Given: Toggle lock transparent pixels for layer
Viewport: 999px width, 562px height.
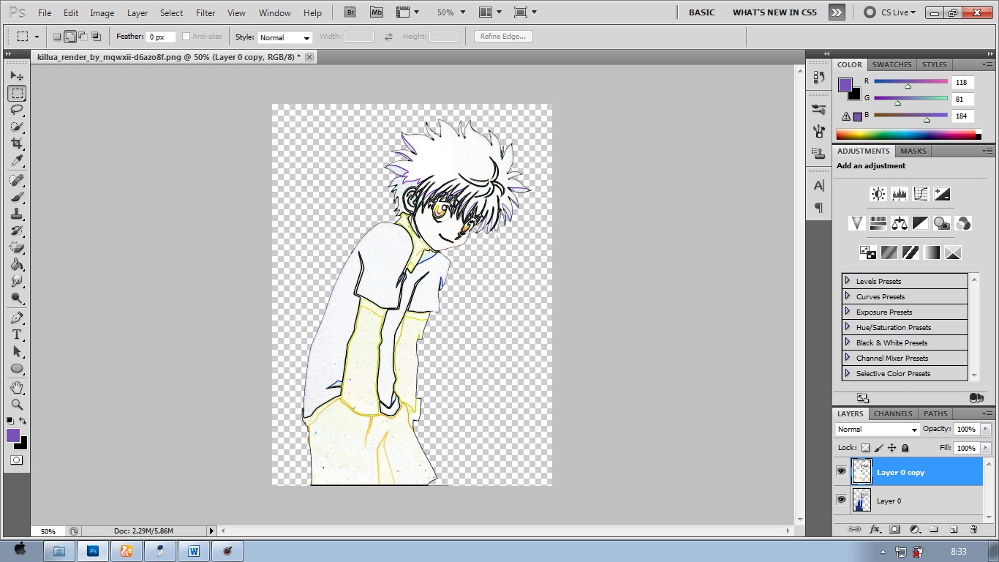Looking at the screenshot, I should (865, 448).
